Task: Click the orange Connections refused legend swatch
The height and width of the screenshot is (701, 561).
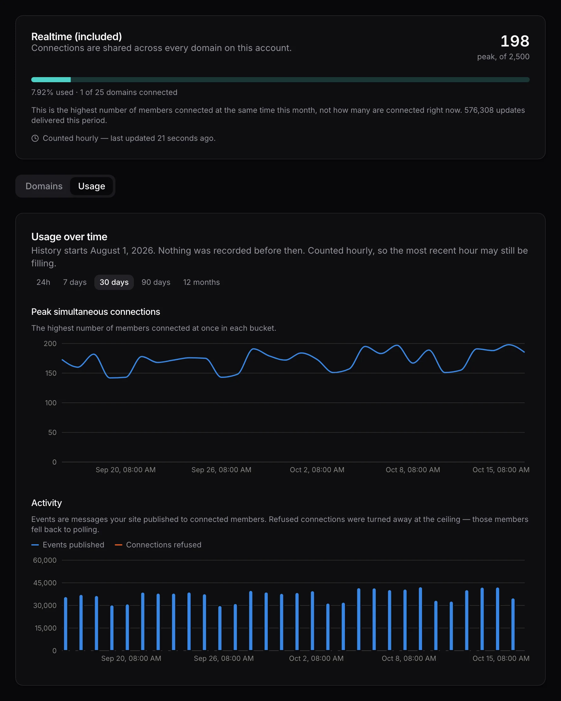Action: (119, 545)
